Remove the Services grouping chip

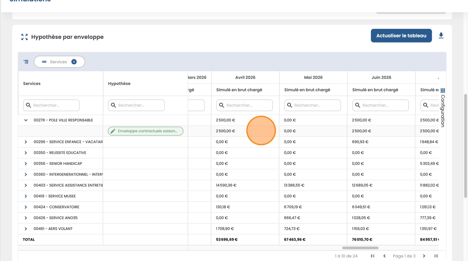[74, 62]
